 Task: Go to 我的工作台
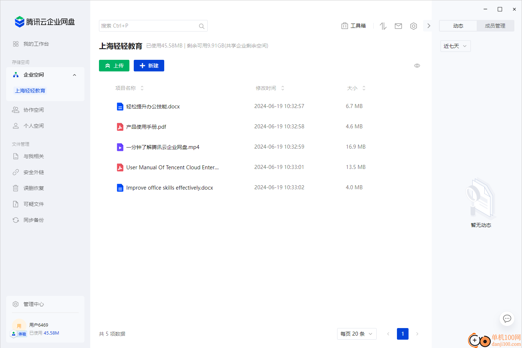tap(36, 44)
